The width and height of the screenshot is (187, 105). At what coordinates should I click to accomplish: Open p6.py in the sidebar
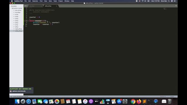coord(17,23)
